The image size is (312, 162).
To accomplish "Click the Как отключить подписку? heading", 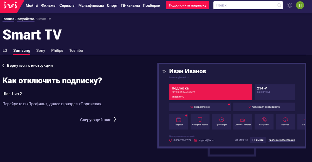I will point(52,81).
